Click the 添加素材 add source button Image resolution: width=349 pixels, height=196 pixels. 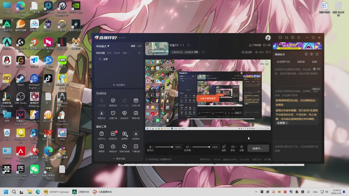(119, 85)
